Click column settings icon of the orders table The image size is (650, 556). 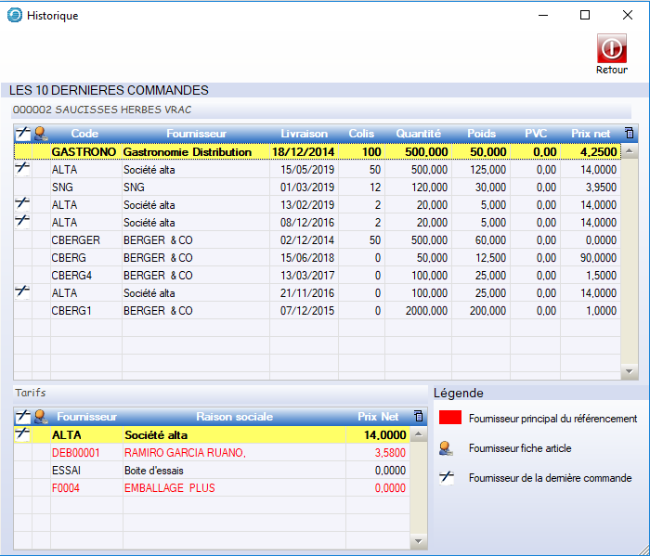pyautogui.click(x=630, y=134)
